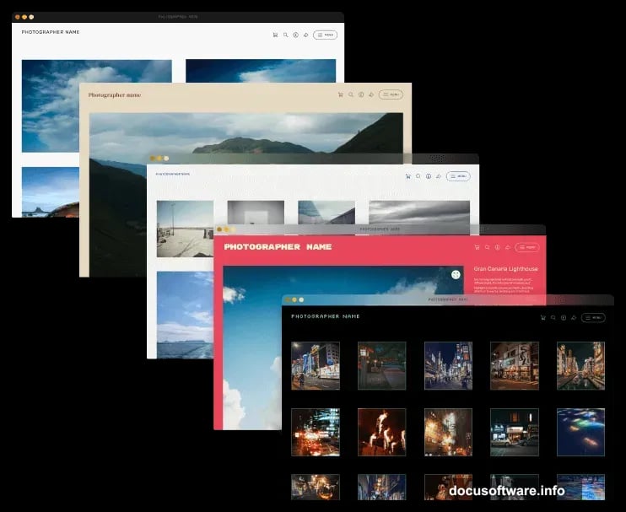Open the lit canal night thumbnail
The image size is (626, 512).
pos(581,365)
